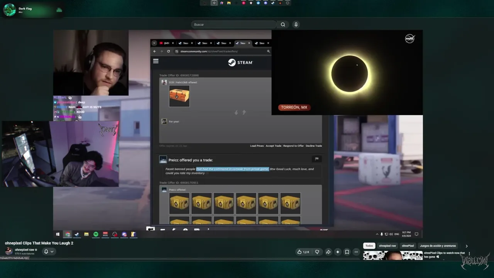Start voice search with the microphone icon
494x278 pixels.
(296, 25)
